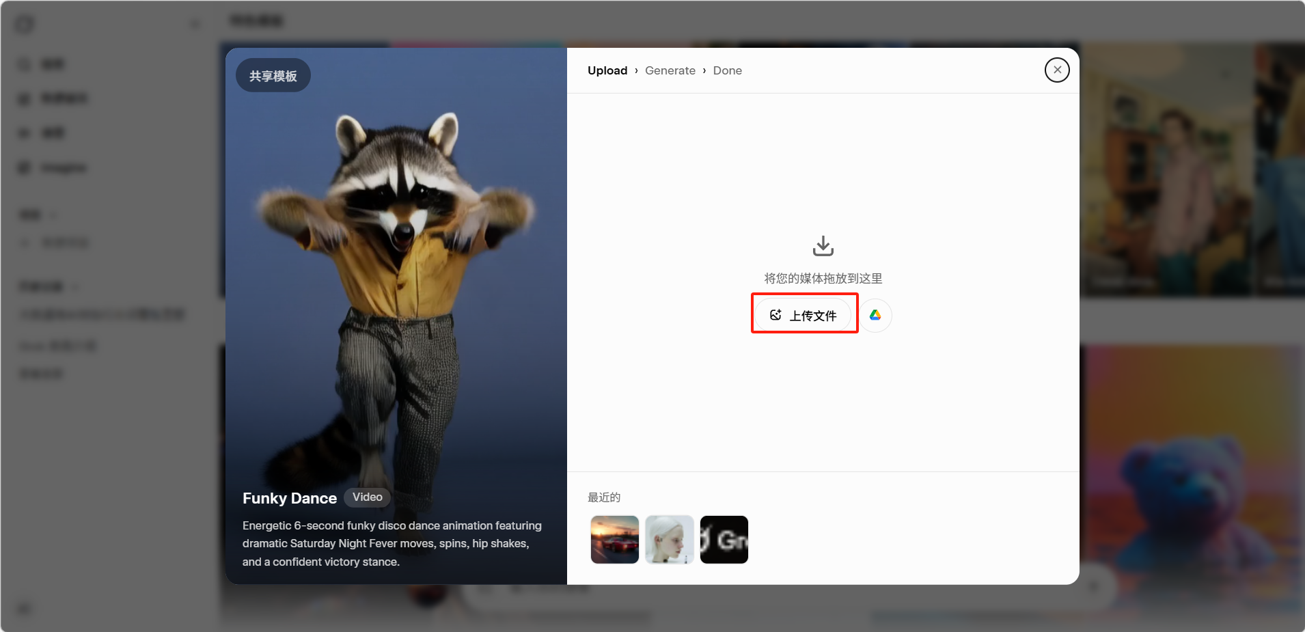This screenshot has width=1305, height=632.
Task: Close the upload dialog with the X icon
Action: pyautogui.click(x=1057, y=70)
